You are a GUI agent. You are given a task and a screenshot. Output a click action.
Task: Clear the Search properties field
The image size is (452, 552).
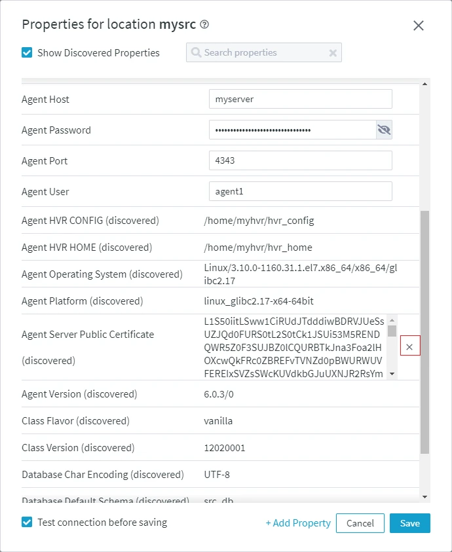[x=333, y=52]
